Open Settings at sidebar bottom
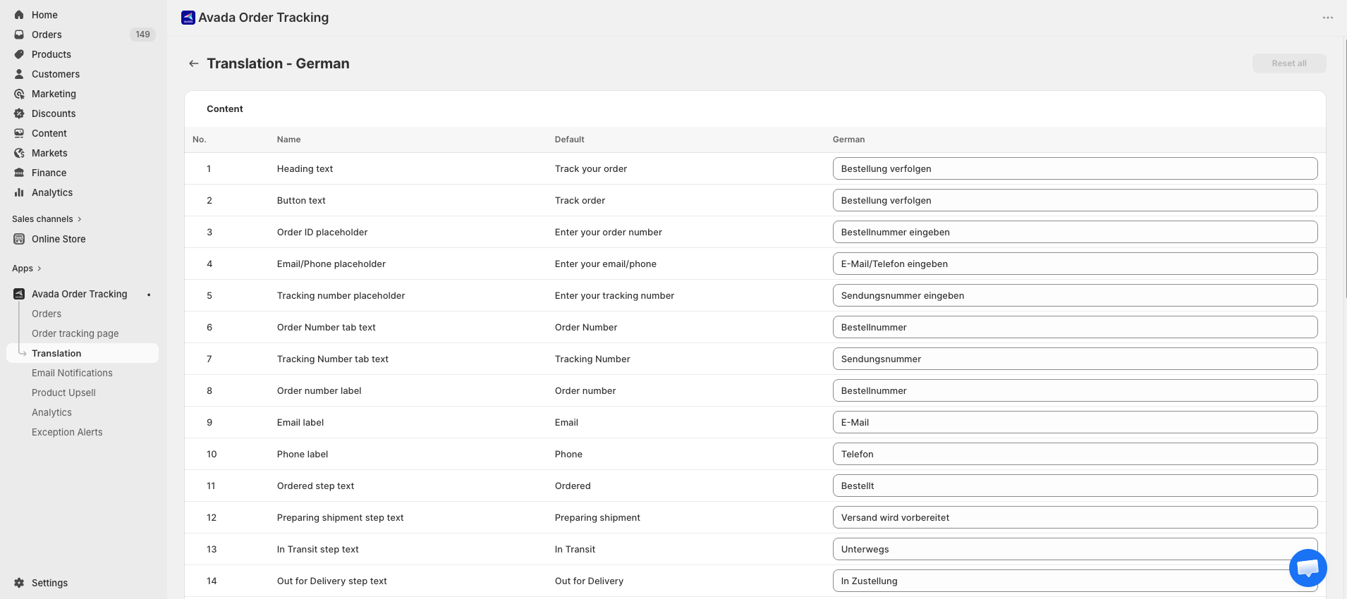 pos(49,583)
